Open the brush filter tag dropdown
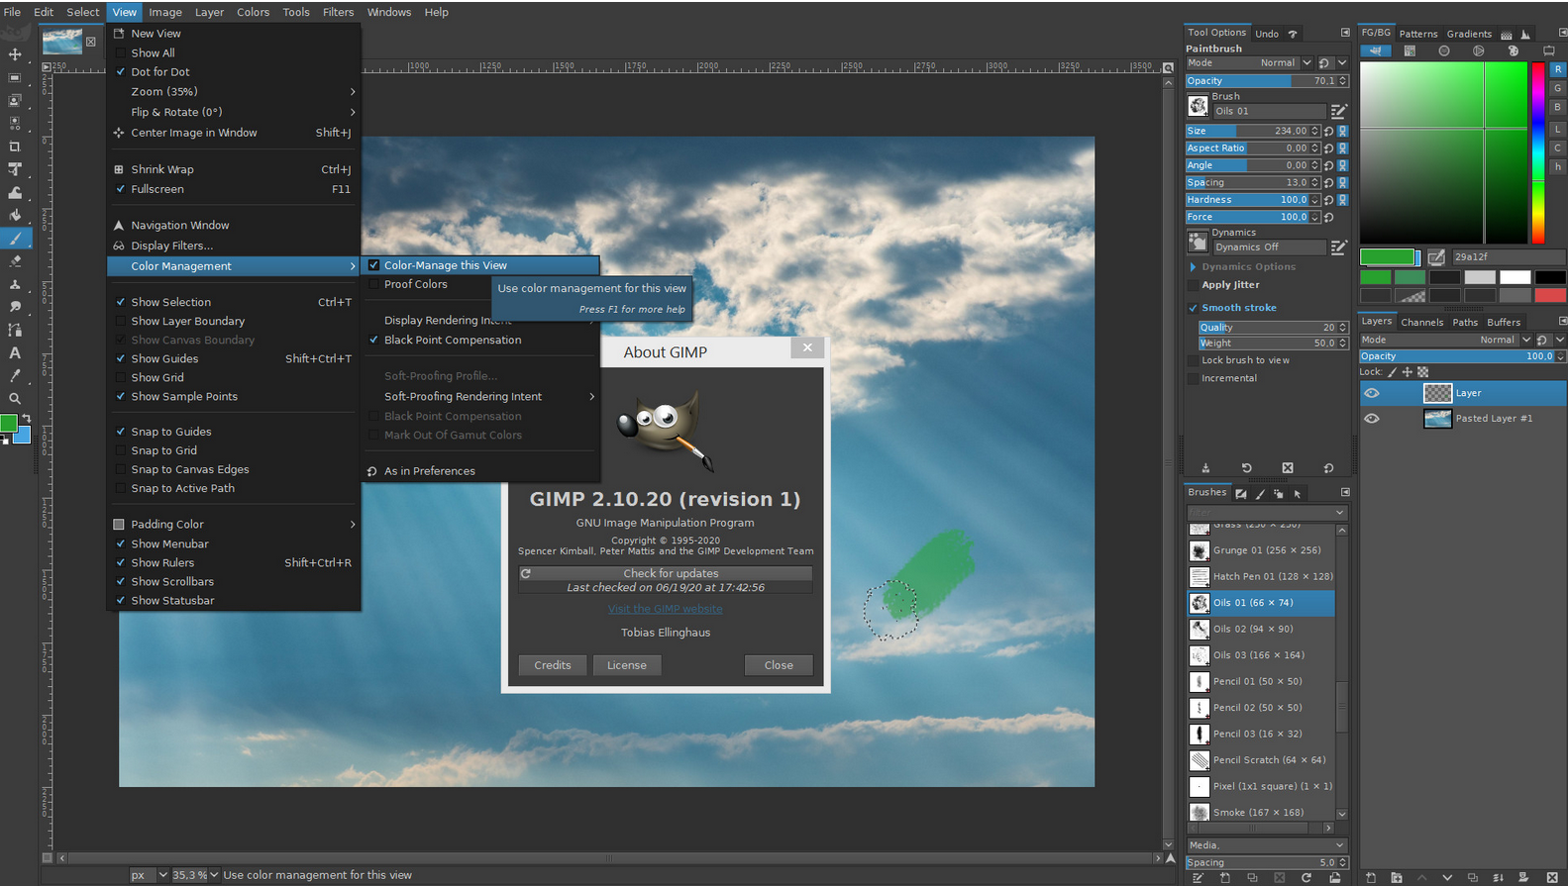The width and height of the screenshot is (1568, 886). tap(1339, 513)
